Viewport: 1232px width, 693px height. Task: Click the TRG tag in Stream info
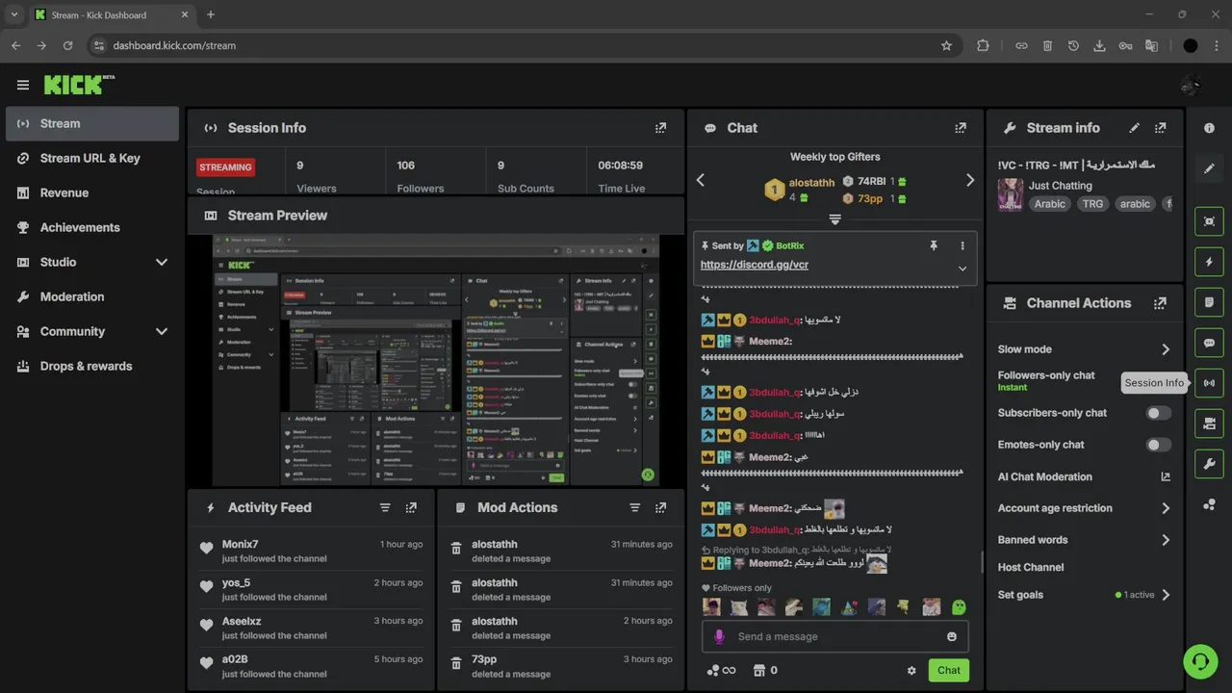(1092, 204)
